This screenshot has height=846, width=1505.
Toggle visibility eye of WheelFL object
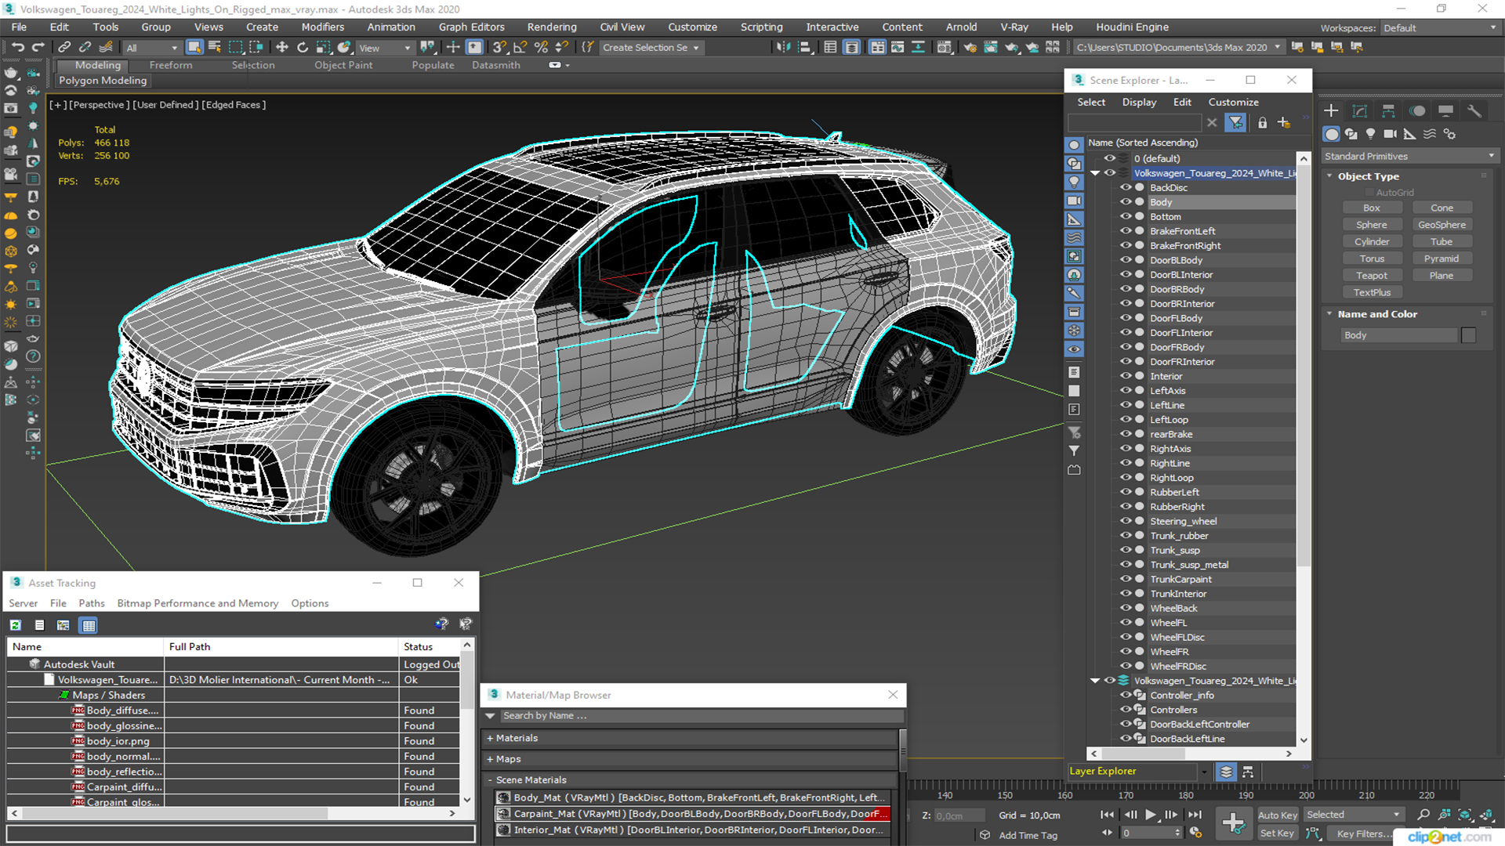pyautogui.click(x=1126, y=623)
